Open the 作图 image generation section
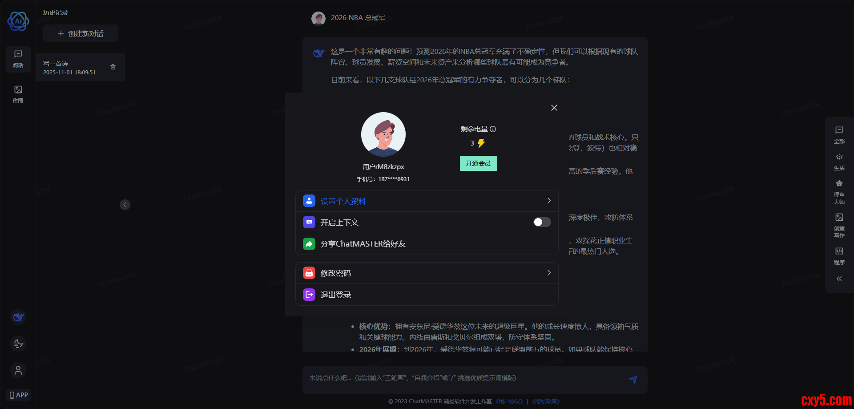854x409 pixels. [x=18, y=94]
